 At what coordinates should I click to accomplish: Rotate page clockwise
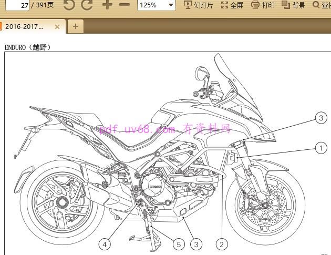[x=87, y=5]
